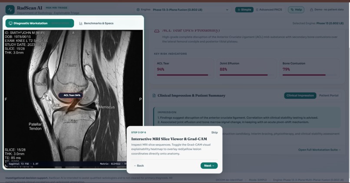Image resolution: width=350 pixels, height=183 pixels.
Task: Switch to Advanced PACS mode
Action: [269, 10]
